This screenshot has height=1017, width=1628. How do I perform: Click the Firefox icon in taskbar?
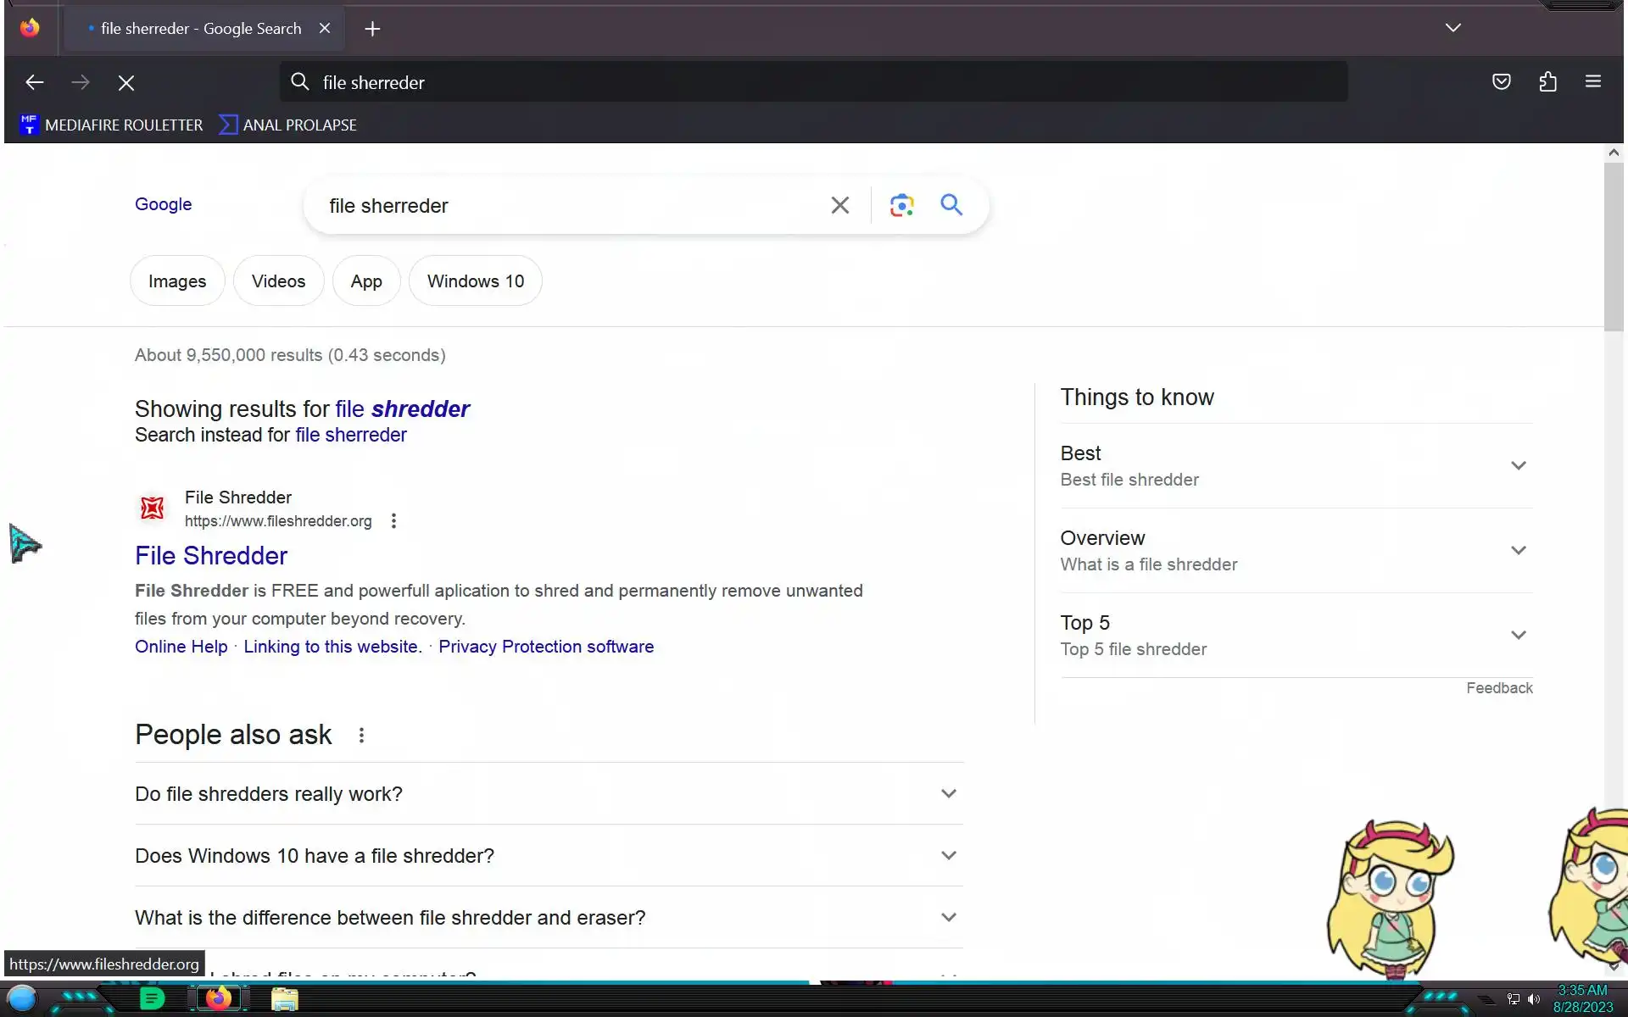click(x=219, y=999)
